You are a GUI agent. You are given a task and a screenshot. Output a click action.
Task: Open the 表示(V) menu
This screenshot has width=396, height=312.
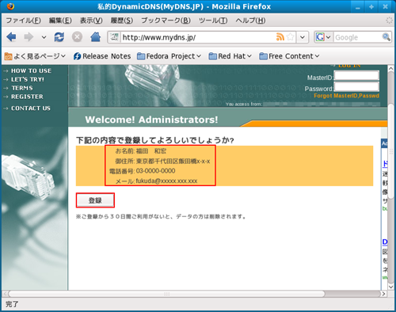point(91,21)
